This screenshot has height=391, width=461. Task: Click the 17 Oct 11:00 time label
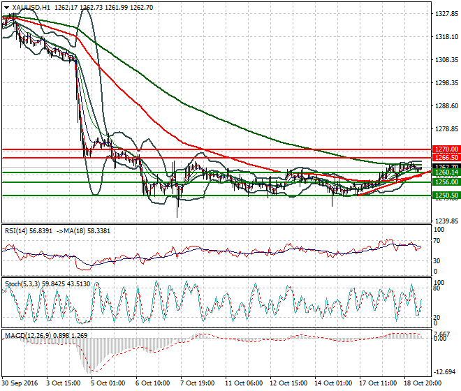coord(378,383)
